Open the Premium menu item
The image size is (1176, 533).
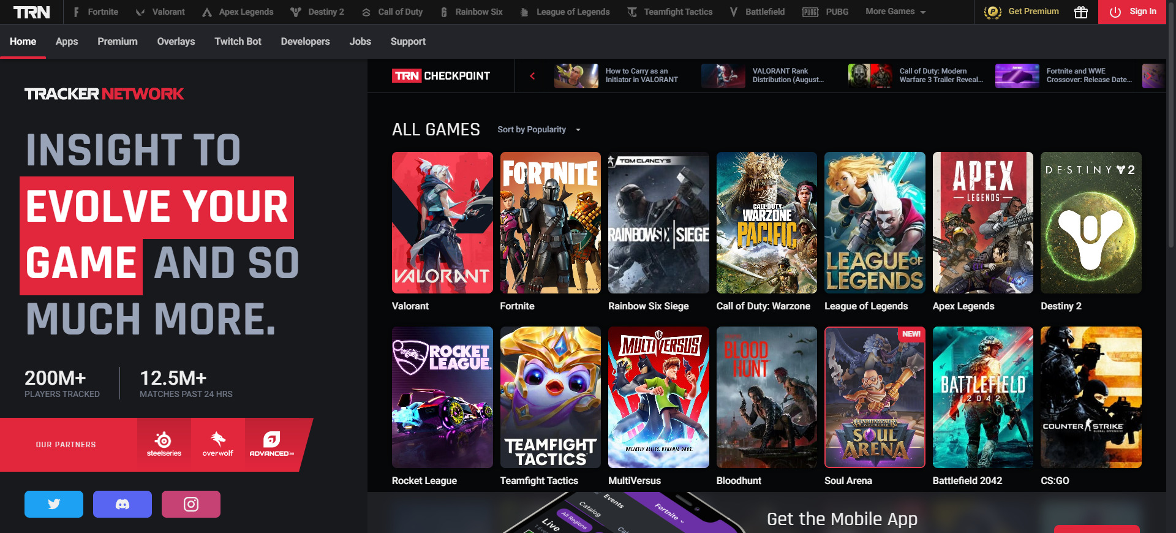tap(118, 42)
